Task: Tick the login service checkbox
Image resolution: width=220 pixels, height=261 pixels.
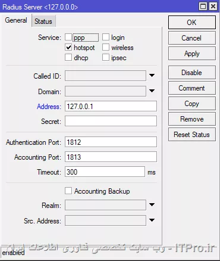Action: 106,37
